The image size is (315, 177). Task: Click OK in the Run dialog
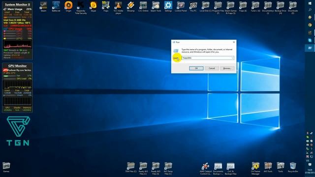click(x=196, y=68)
